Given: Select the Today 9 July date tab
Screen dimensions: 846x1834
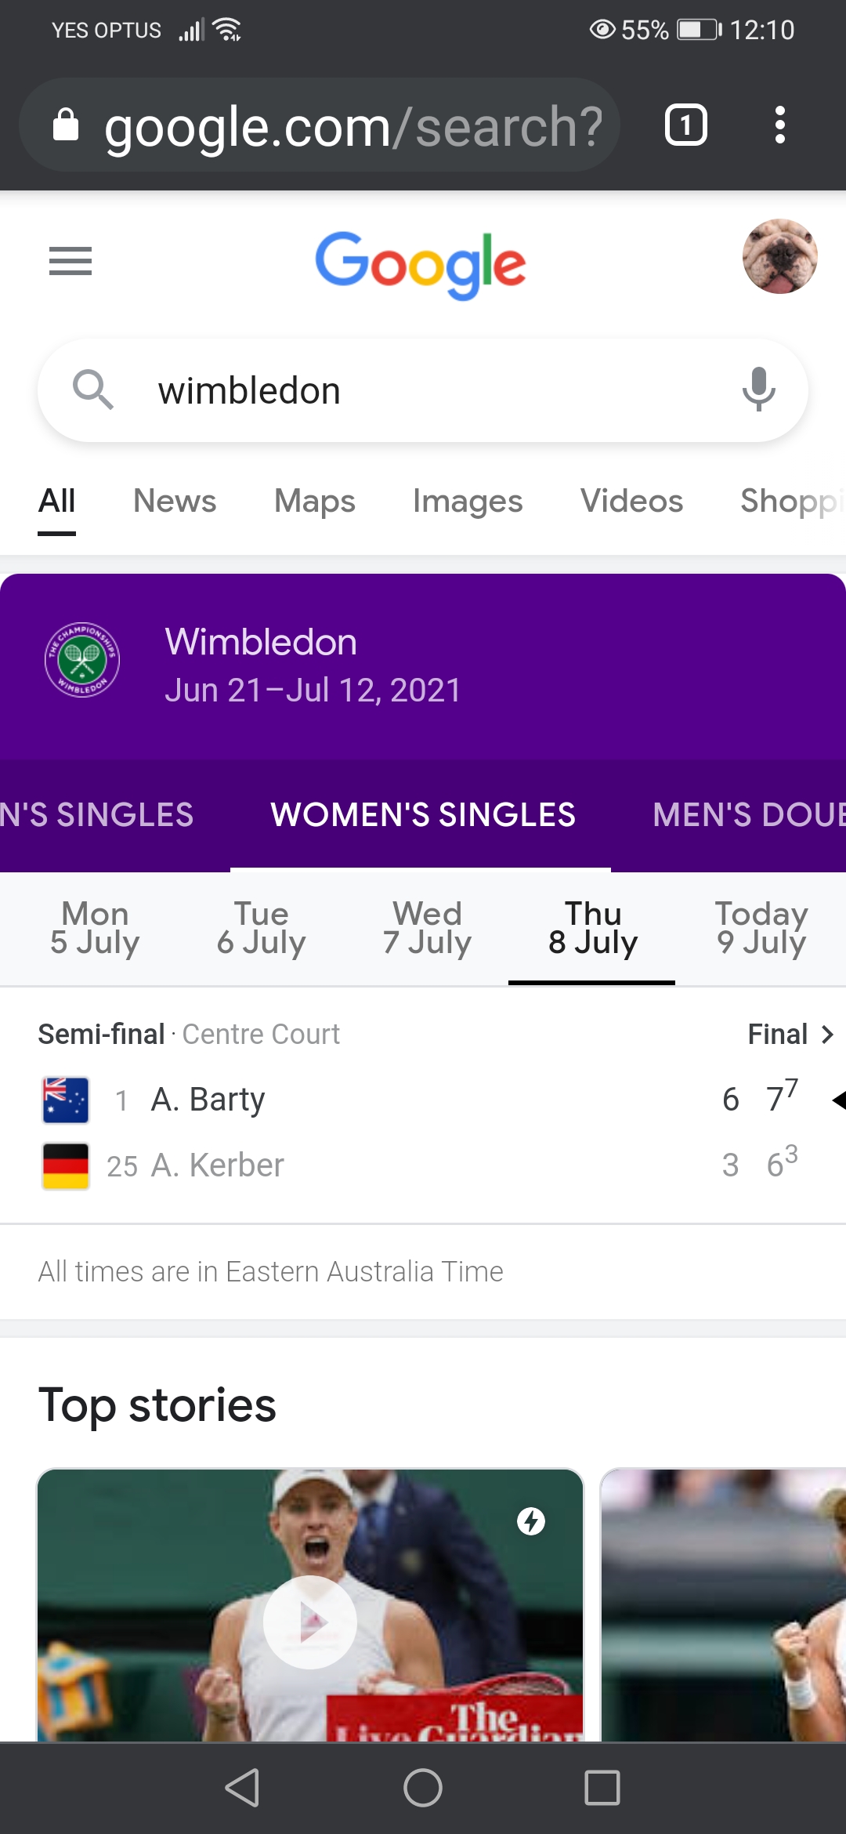Looking at the screenshot, I should (761, 928).
